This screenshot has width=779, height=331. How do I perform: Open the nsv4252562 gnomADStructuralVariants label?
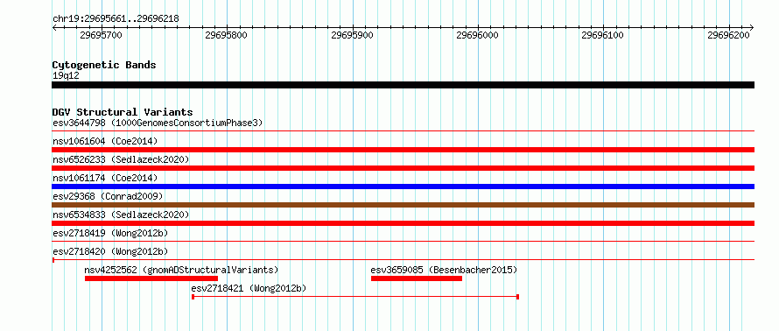pyautogui.click(x=181, y=270)
